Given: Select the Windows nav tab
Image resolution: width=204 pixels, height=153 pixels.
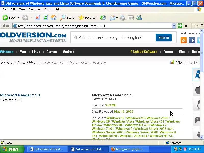Looking at the screenshot, I should [7, 52].
